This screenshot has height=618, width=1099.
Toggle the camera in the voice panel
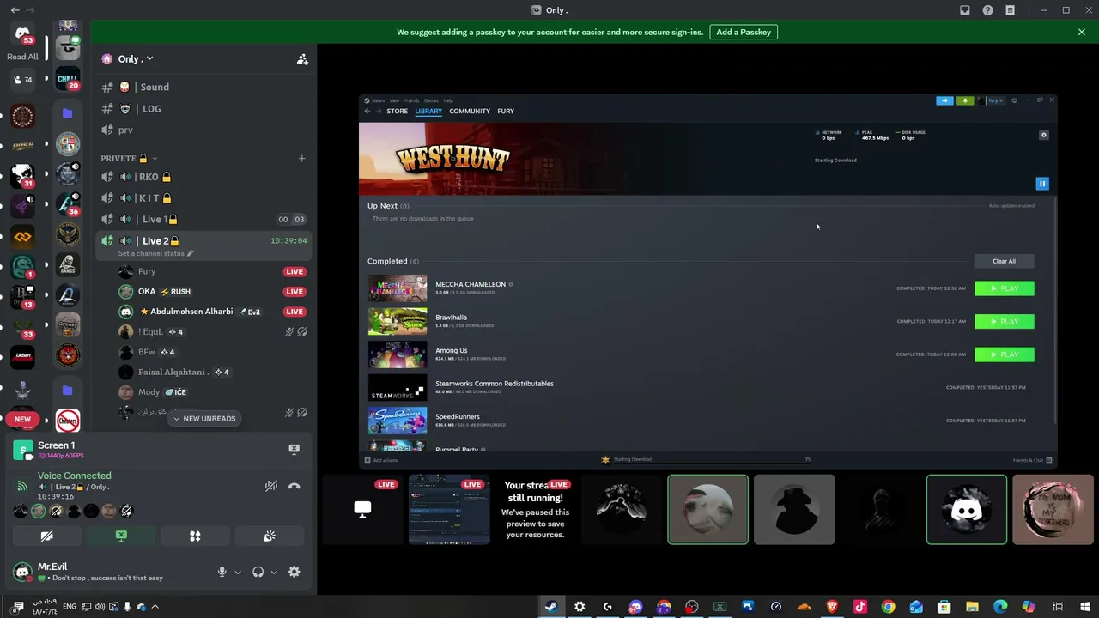[46, 536]
